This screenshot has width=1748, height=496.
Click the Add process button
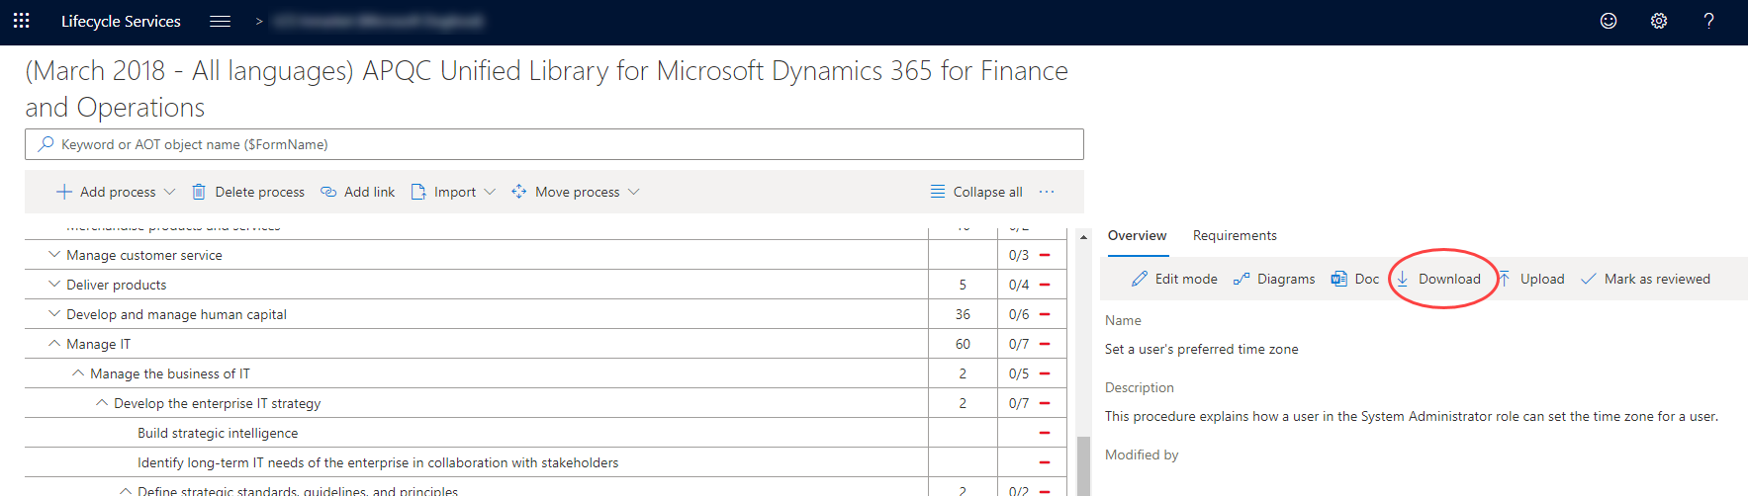[106, 192]
